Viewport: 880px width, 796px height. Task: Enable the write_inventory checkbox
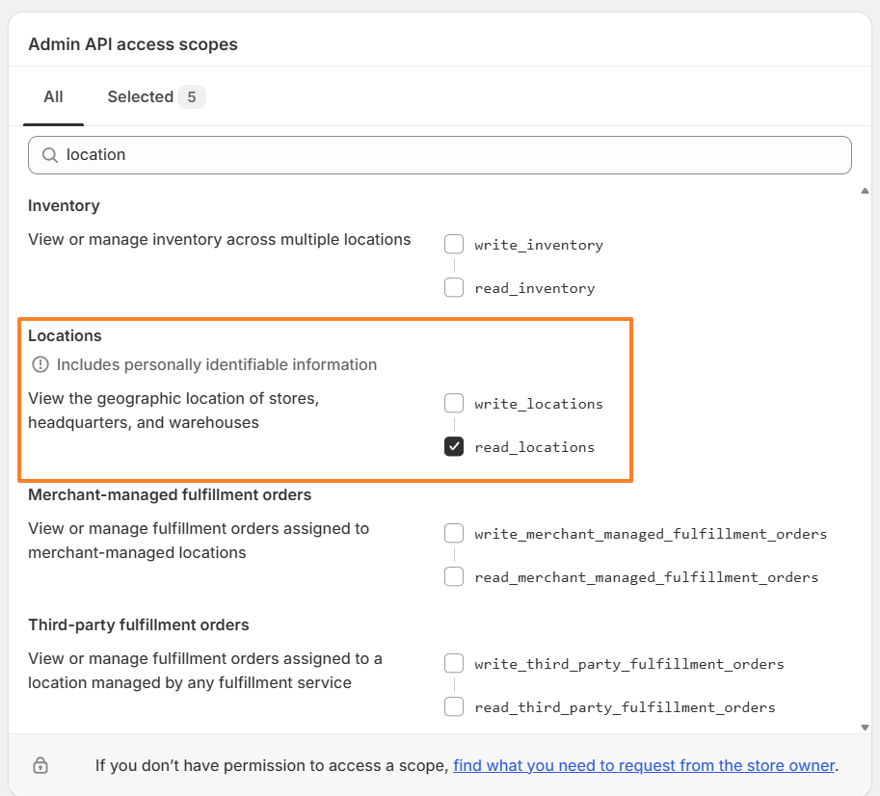[x=454, y=245]
